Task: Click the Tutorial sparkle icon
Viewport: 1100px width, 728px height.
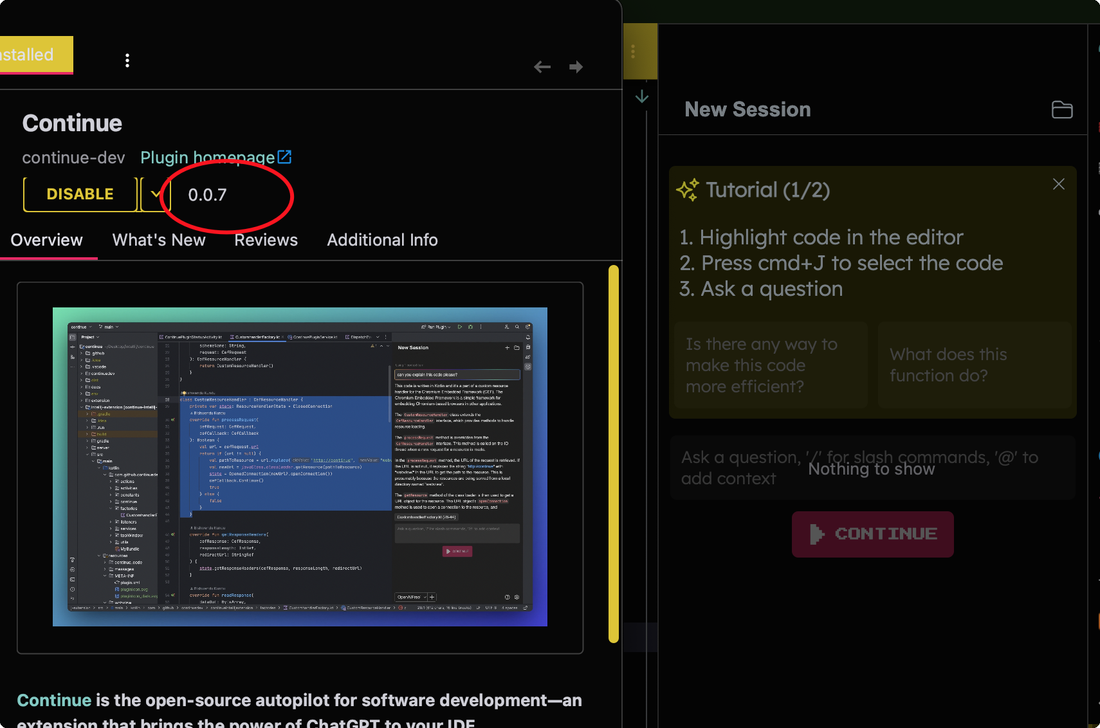Action: 688,189
